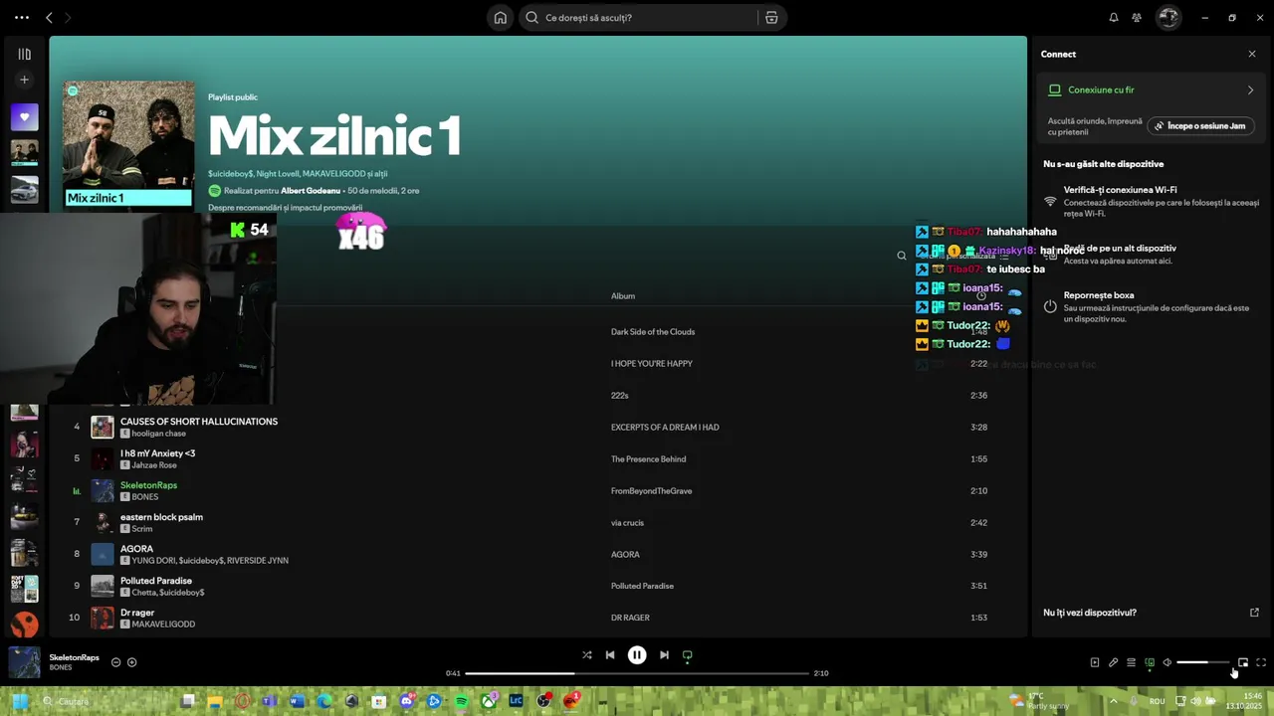Select the Dr rager track title
This screenshot has height=716, width=1274.
pos(137,613)
